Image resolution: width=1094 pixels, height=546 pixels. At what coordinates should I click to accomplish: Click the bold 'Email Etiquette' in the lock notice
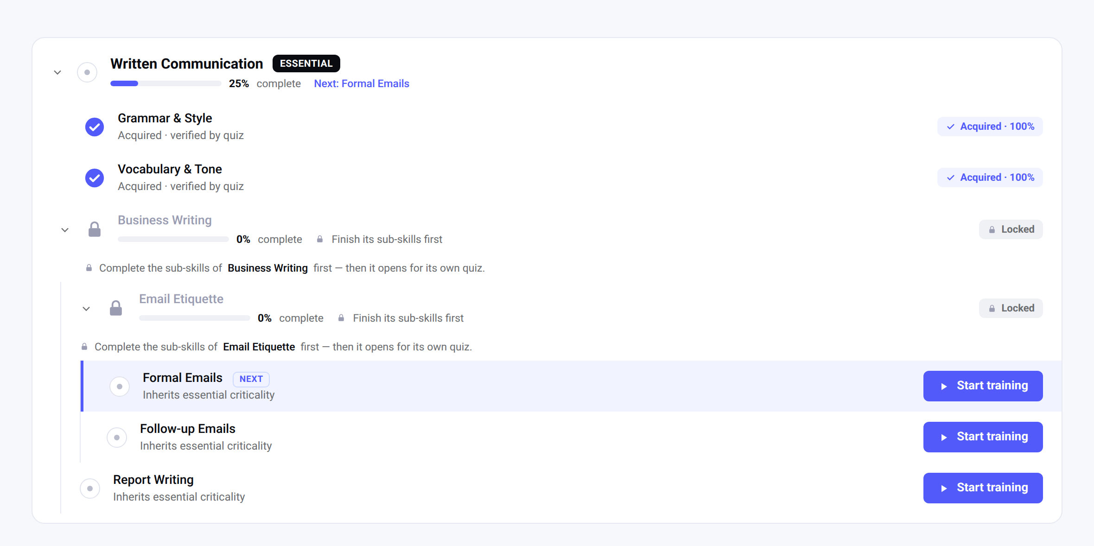[x=259, y=347]
